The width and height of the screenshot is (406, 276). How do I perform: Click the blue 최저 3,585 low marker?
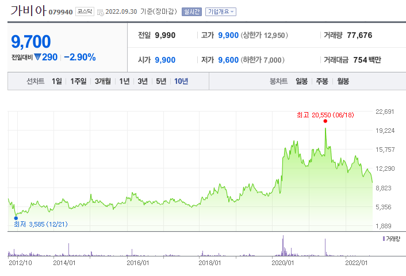pyautogui.click(x=16, y=218)
